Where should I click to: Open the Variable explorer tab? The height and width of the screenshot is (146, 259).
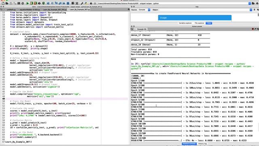coord(185,23)
